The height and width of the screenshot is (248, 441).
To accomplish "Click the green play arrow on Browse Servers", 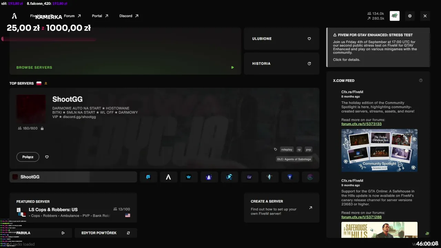I will [x=233, y=68].
